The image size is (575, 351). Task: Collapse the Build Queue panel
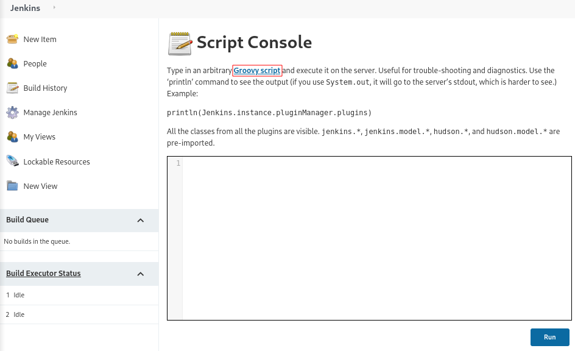(141, 221)
